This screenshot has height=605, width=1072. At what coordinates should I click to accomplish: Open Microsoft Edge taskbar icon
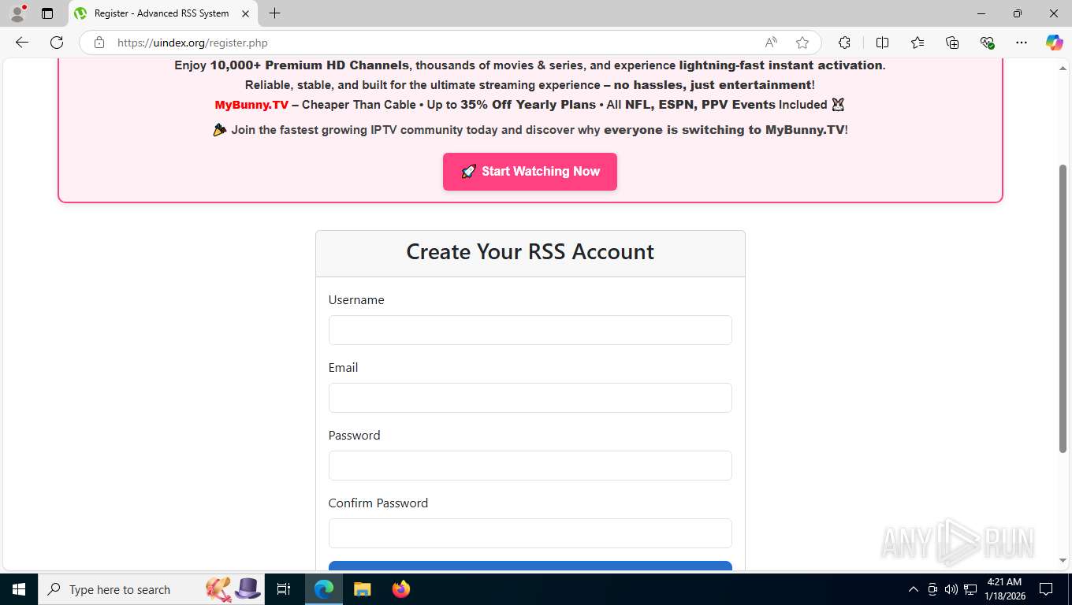(x=323, y=589)
